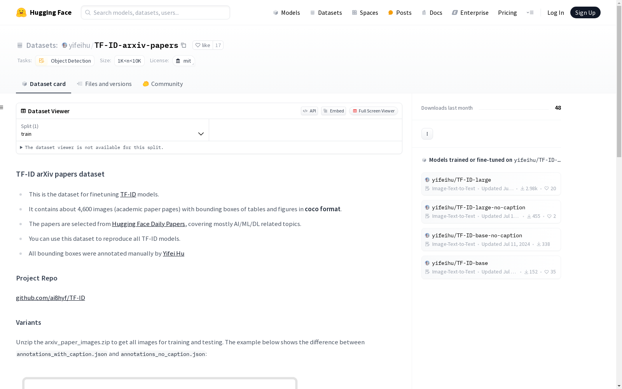Open Posts in the top navigation
Viewport: 622px width, 389px height.
(400, 12)
